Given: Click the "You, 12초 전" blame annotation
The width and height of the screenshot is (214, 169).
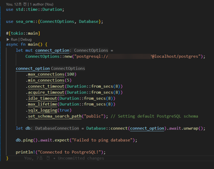Looking at the screenshot, I should [17, 4].
